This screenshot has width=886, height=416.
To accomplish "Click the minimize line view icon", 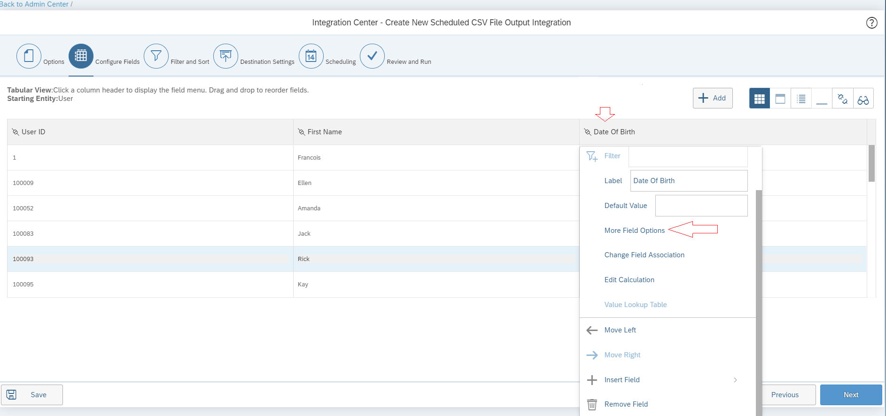I will click(822, 99).
